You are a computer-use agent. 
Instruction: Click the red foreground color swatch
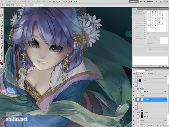tap(1, 63)
